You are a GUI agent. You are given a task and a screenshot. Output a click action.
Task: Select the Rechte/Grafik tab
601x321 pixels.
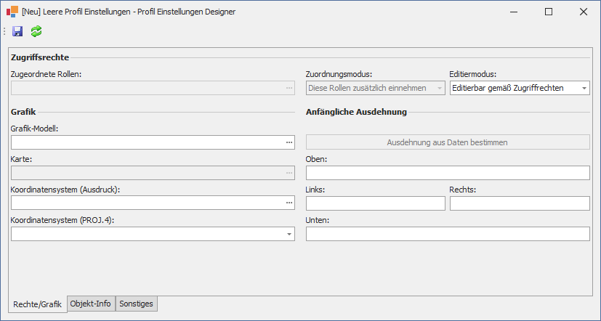pyautogui.click(x=37, y=304)
